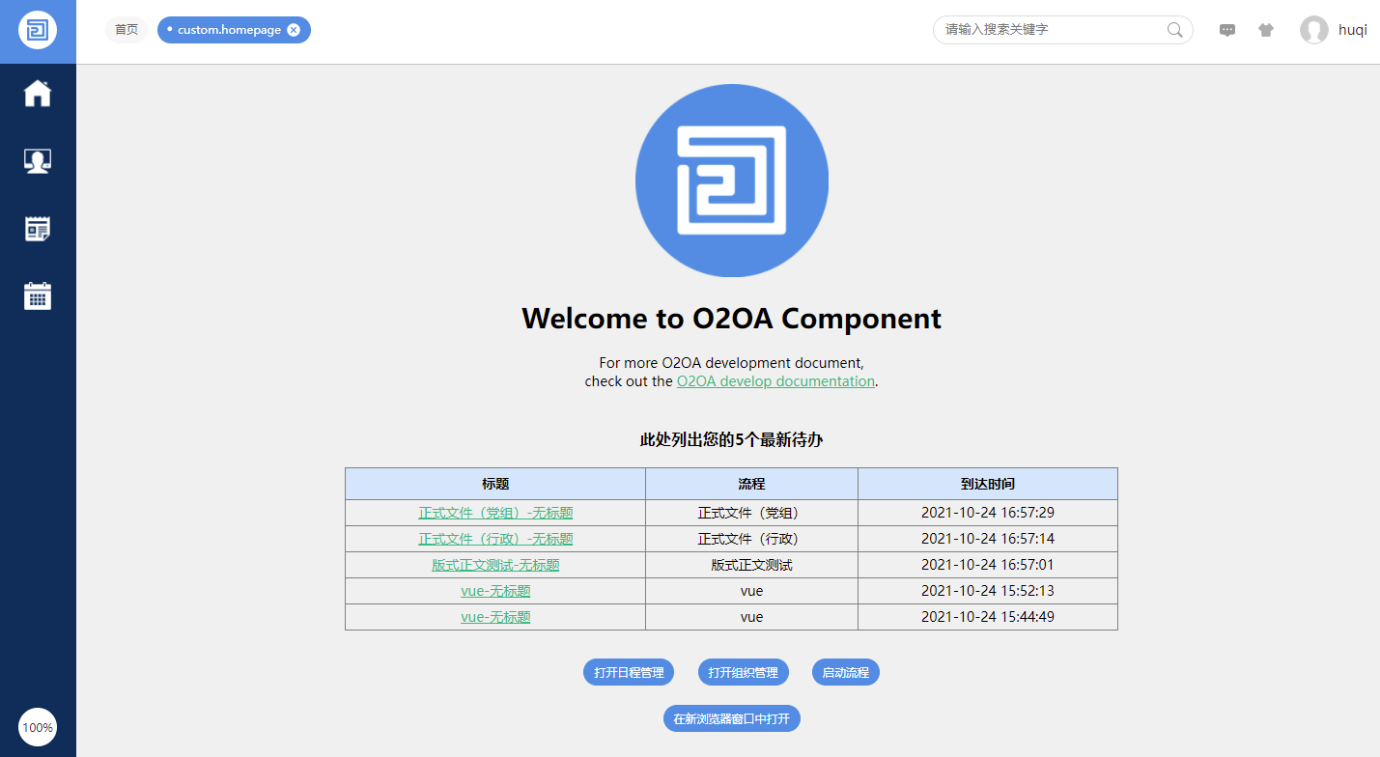Click the search keyword input field
The image size is (1380, 757).
tap(1051, 30)
